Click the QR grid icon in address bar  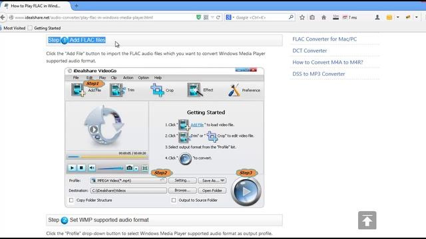tap(206, 17)
